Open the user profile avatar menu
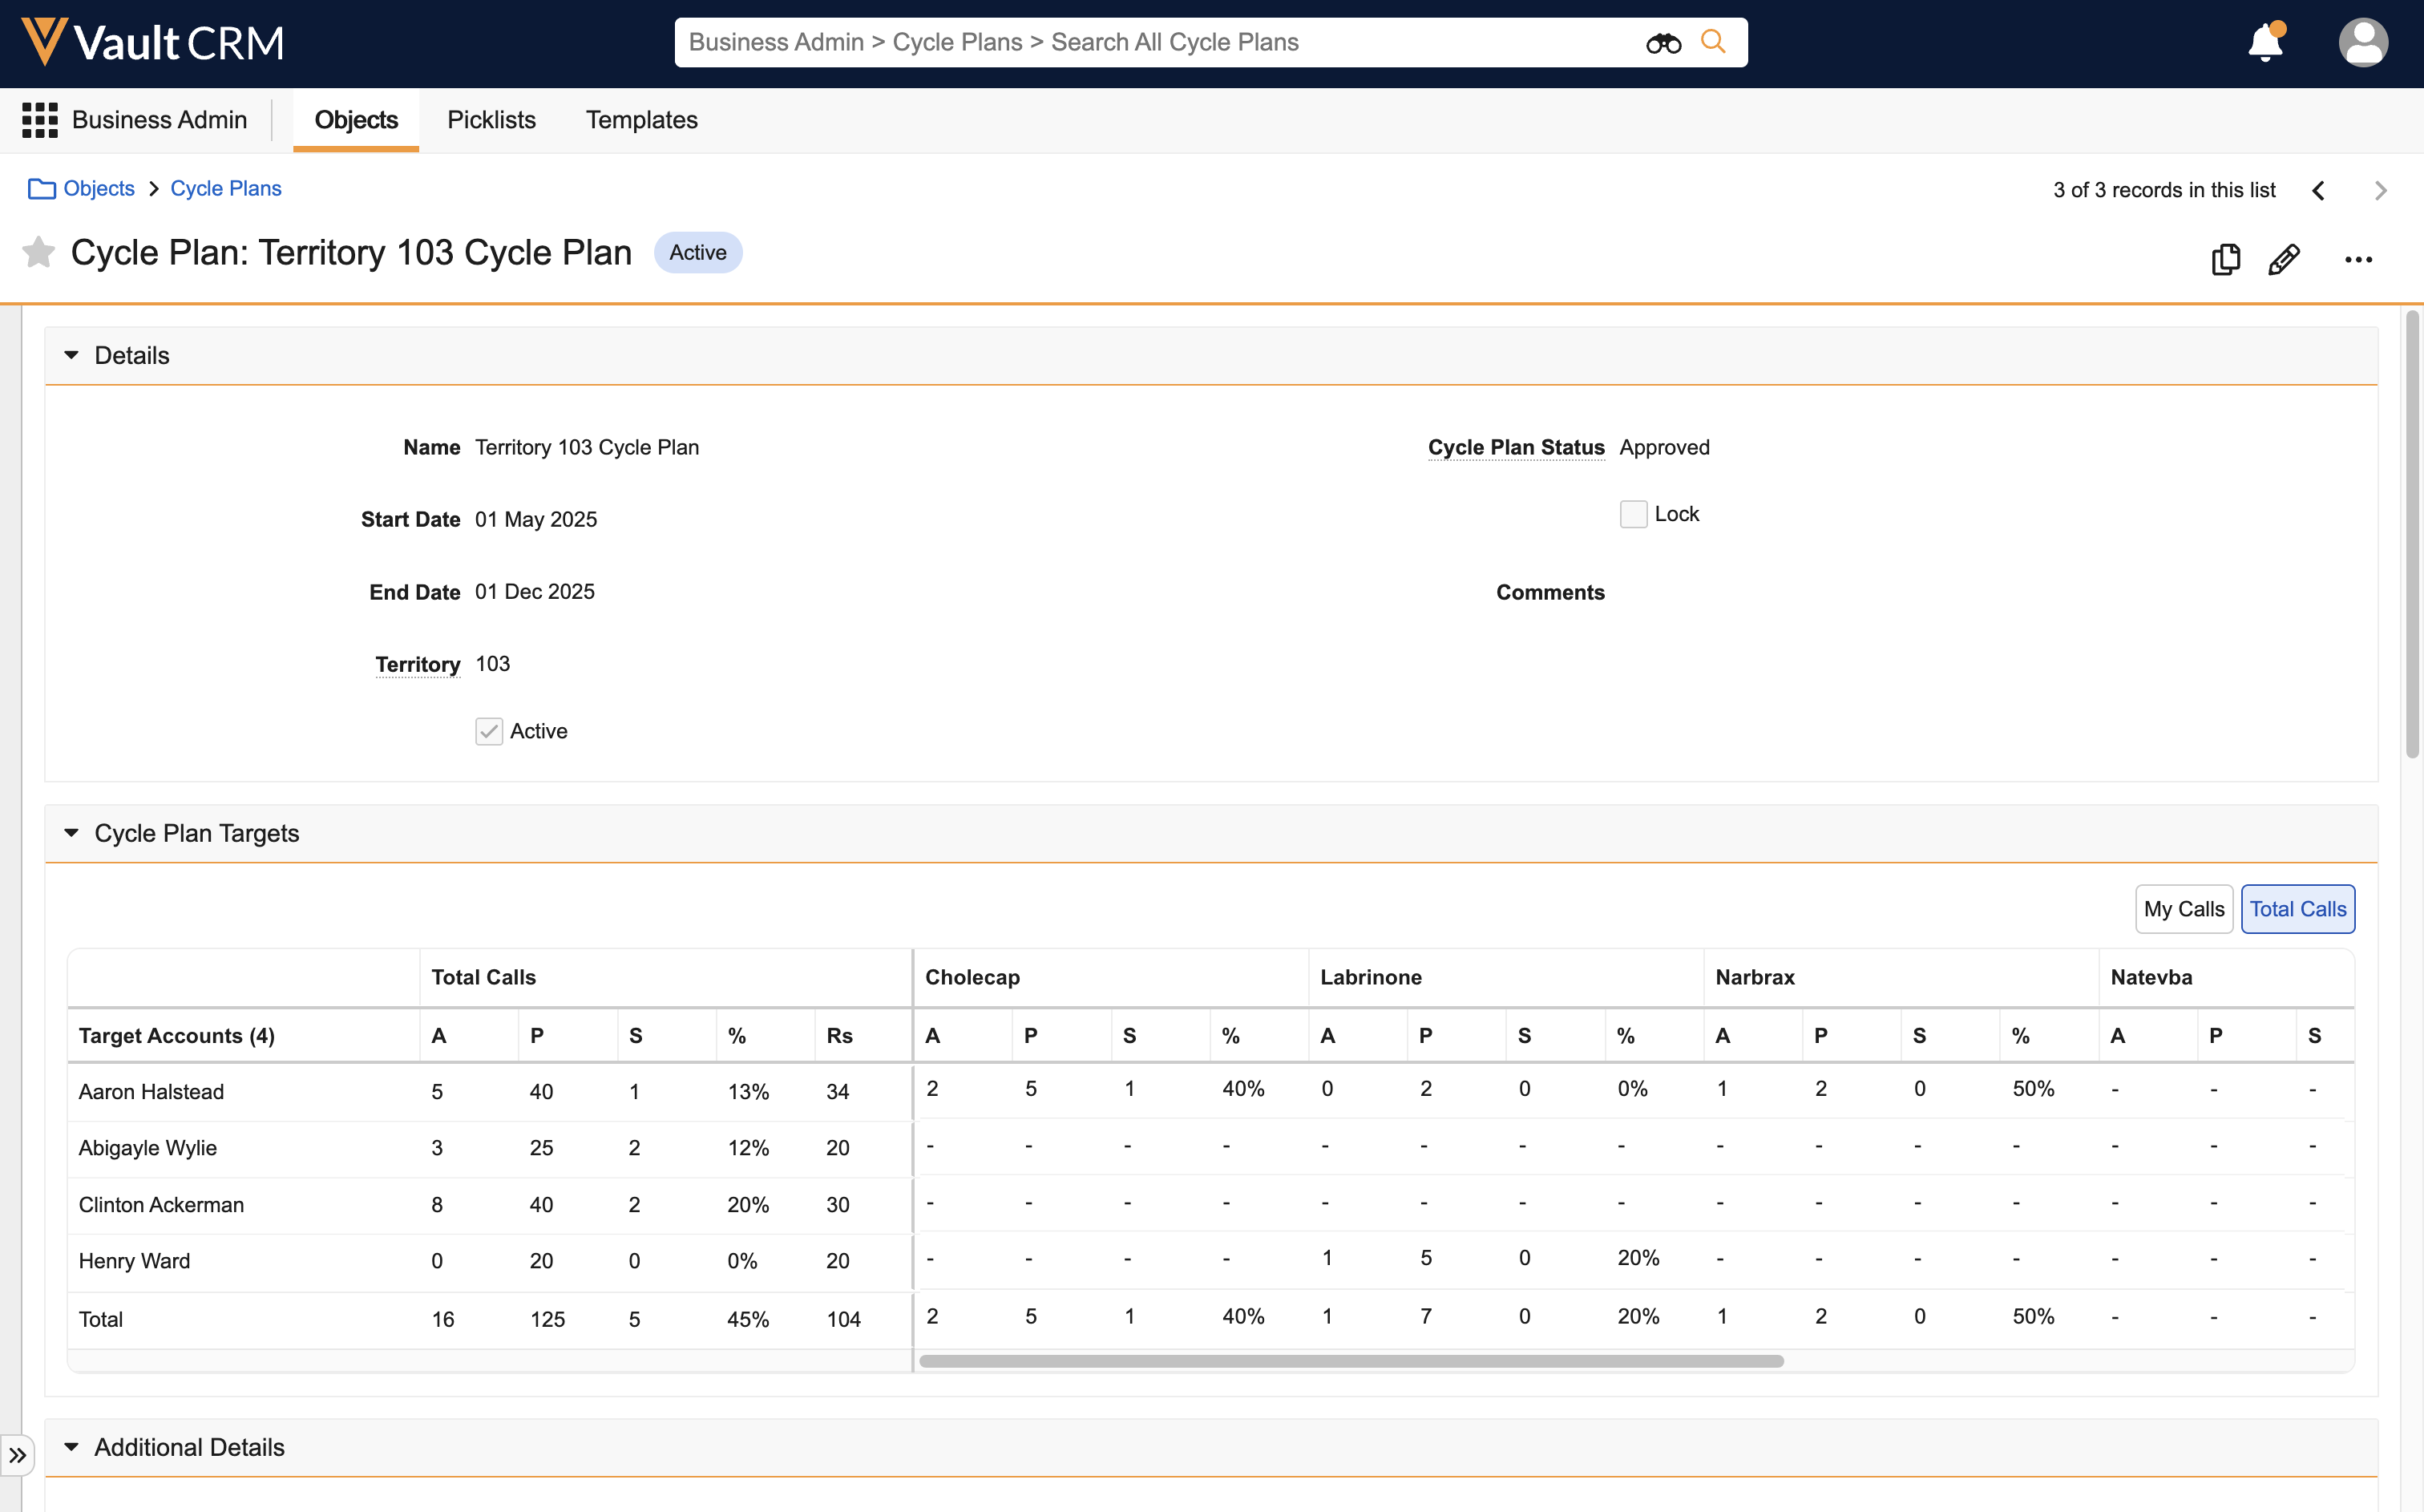 tap(2362, 43)
